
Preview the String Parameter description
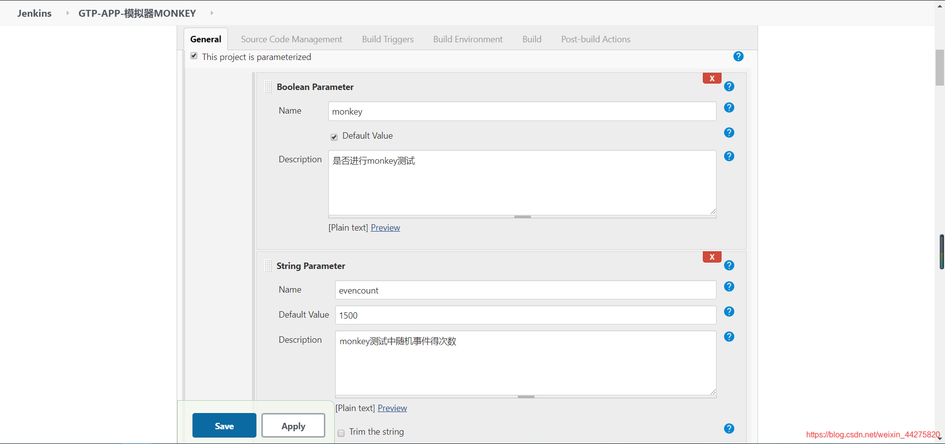point(392,408)
